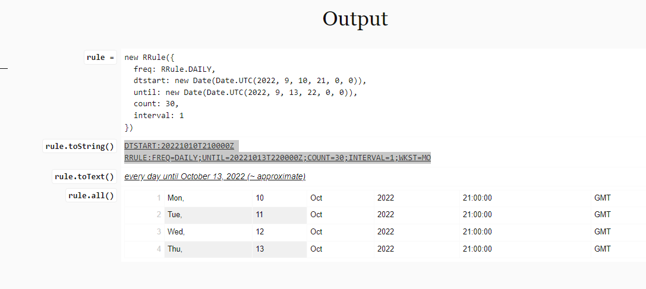The image size is (646, 289).
Task: Click the 'every day until October 13' text link
Action: click(215, 177)
